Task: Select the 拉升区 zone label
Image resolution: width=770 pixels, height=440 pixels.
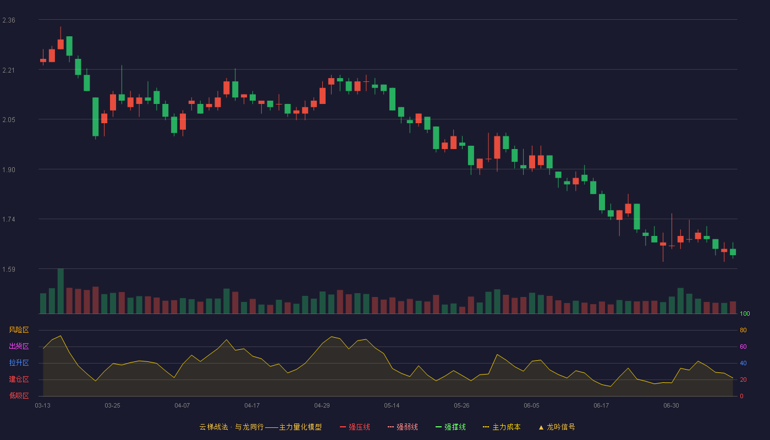Action: 19,363
